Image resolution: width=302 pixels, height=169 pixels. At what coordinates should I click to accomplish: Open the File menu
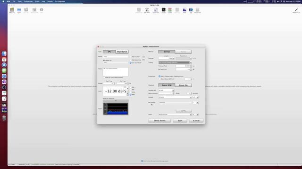(14, 1)
